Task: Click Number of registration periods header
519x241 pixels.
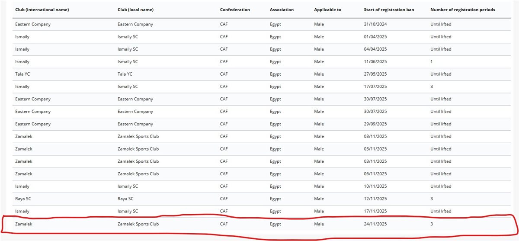Action: (x=462, y=10)
